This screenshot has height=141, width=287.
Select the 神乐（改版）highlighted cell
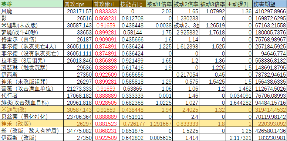[x=32, y=124]
